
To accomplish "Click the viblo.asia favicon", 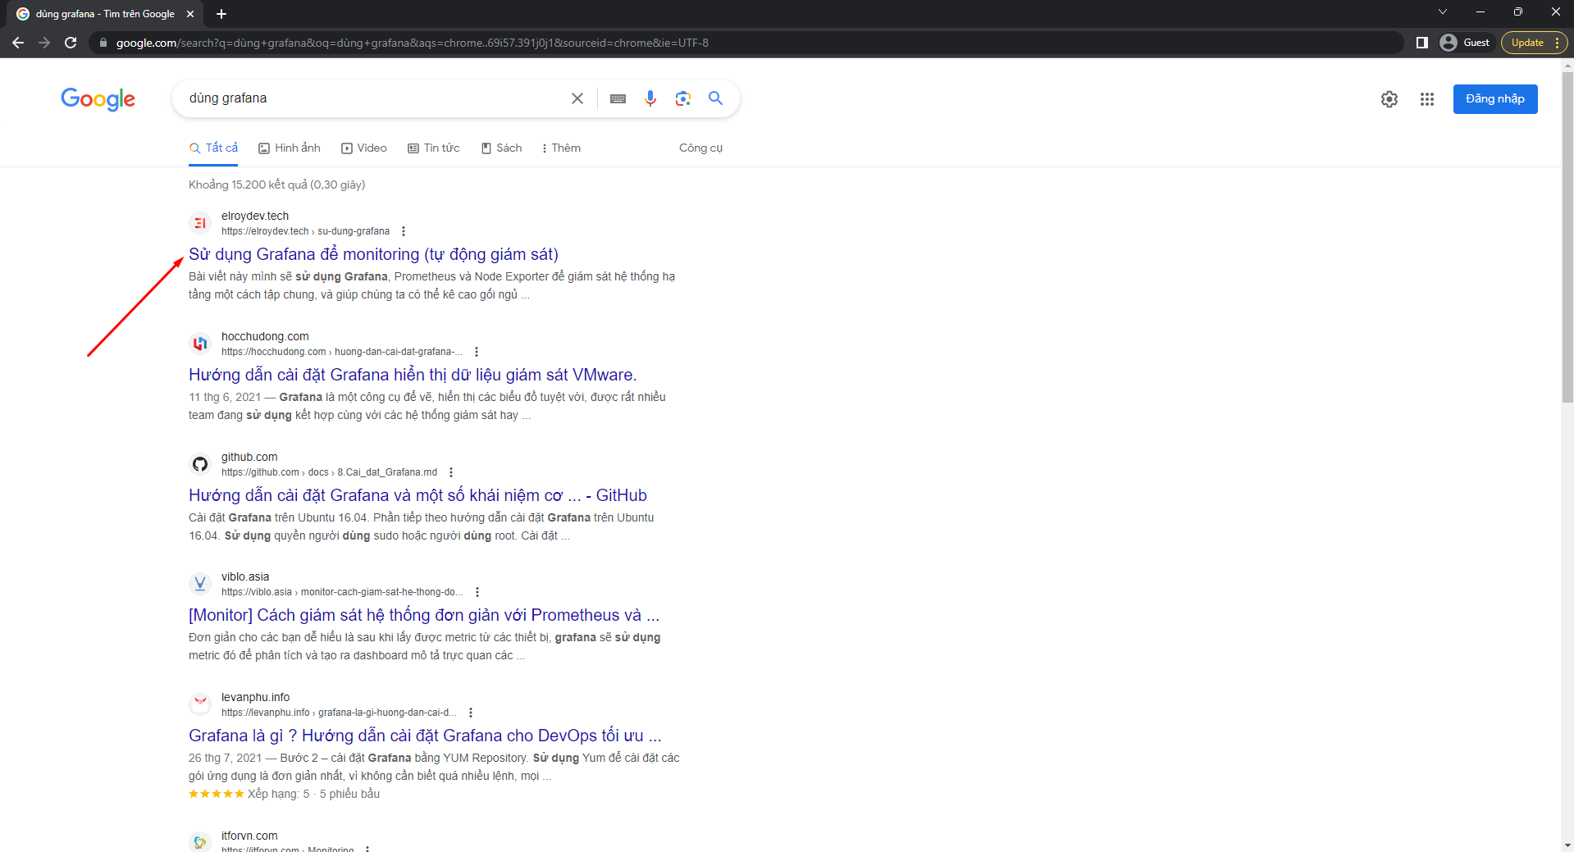I will click(200, 584).
